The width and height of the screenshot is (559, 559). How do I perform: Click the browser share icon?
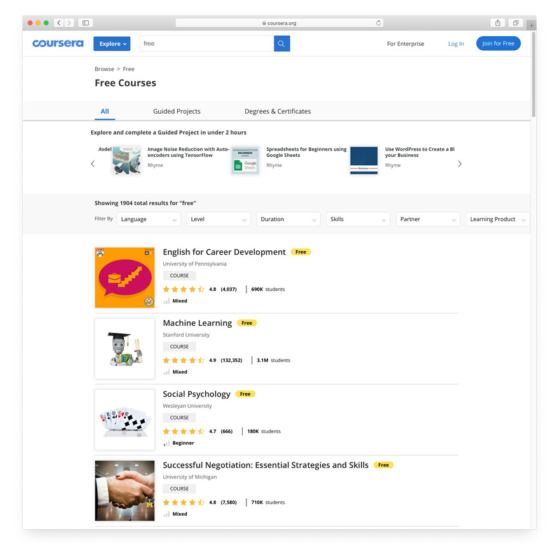497,22
